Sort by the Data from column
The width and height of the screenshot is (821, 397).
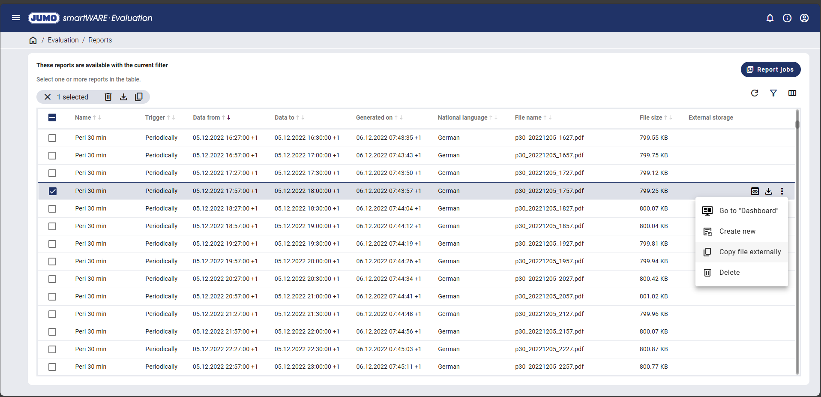[206, 117]
